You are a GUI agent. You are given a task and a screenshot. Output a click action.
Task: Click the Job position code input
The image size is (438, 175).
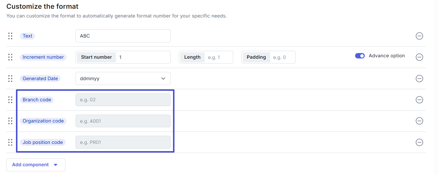(123, 142)
